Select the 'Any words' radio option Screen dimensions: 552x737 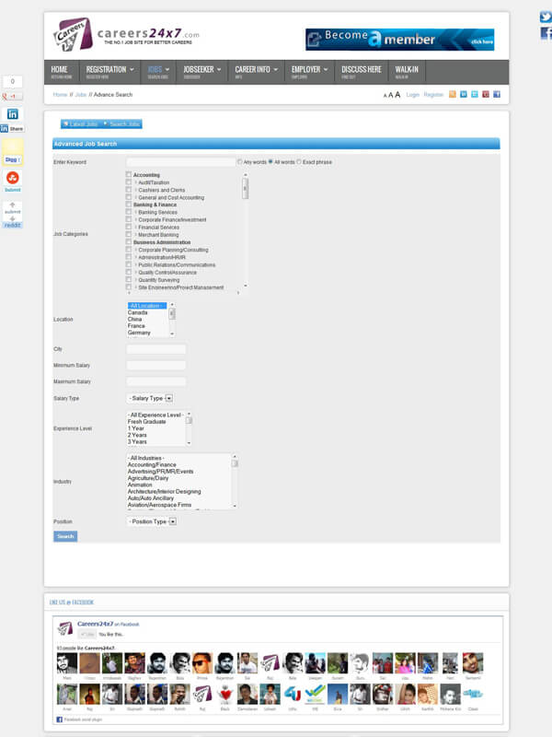[240, 162]
